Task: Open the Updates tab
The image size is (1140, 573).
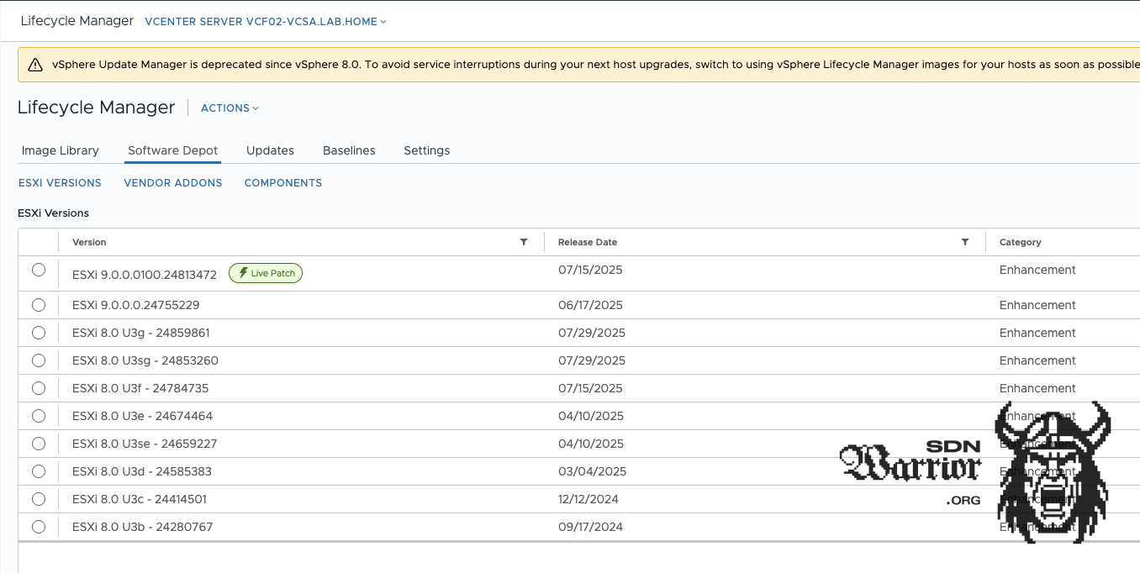Action: [270, 150]
